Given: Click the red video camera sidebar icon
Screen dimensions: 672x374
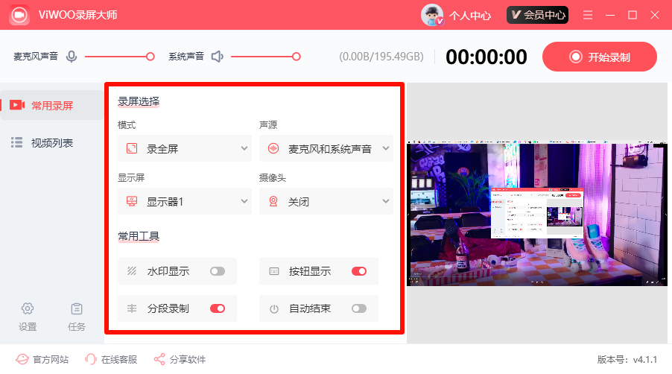Looking at the screenshot, I should coord(17,105).
